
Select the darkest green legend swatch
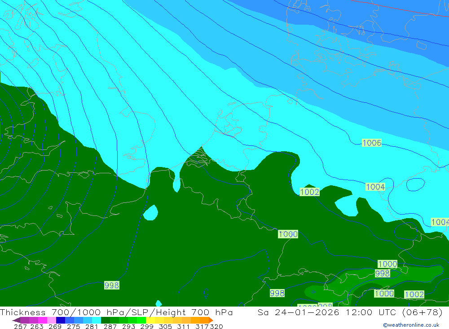coord(106,320)
